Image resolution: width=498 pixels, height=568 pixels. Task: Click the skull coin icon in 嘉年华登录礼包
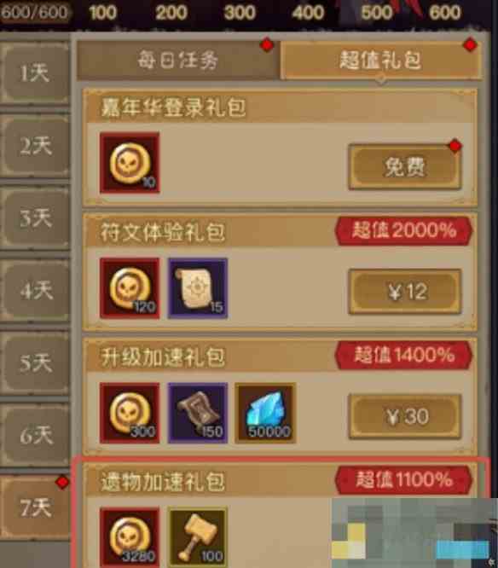point(130,163)
